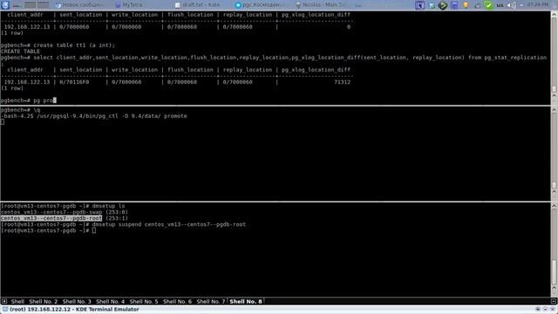Click the orange shield tray icon
This screenshot has width=558, height=314.
(x=466, y=5)
